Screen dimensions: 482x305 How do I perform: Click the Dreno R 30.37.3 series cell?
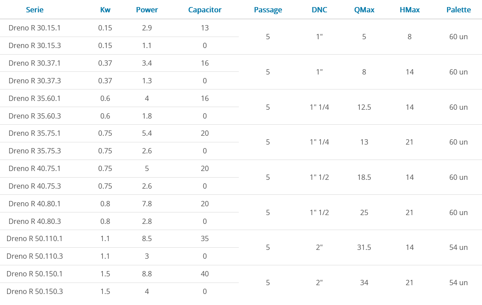point(34,81)
